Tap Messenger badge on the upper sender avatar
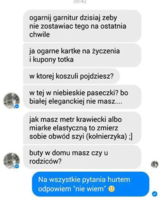The width and height of the screenshot is (160, 198). point(17,106)
